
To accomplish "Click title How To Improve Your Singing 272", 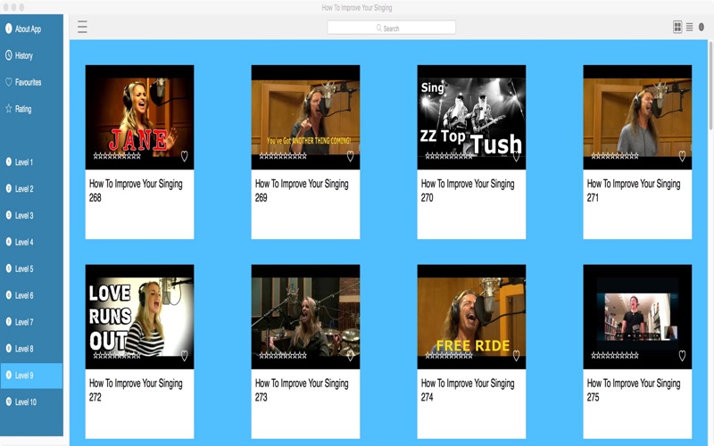I will 136,390.
